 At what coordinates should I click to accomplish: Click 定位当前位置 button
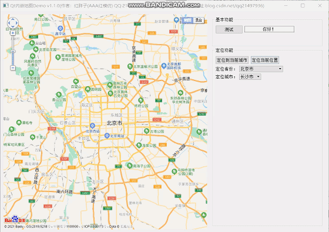point(265,60)
